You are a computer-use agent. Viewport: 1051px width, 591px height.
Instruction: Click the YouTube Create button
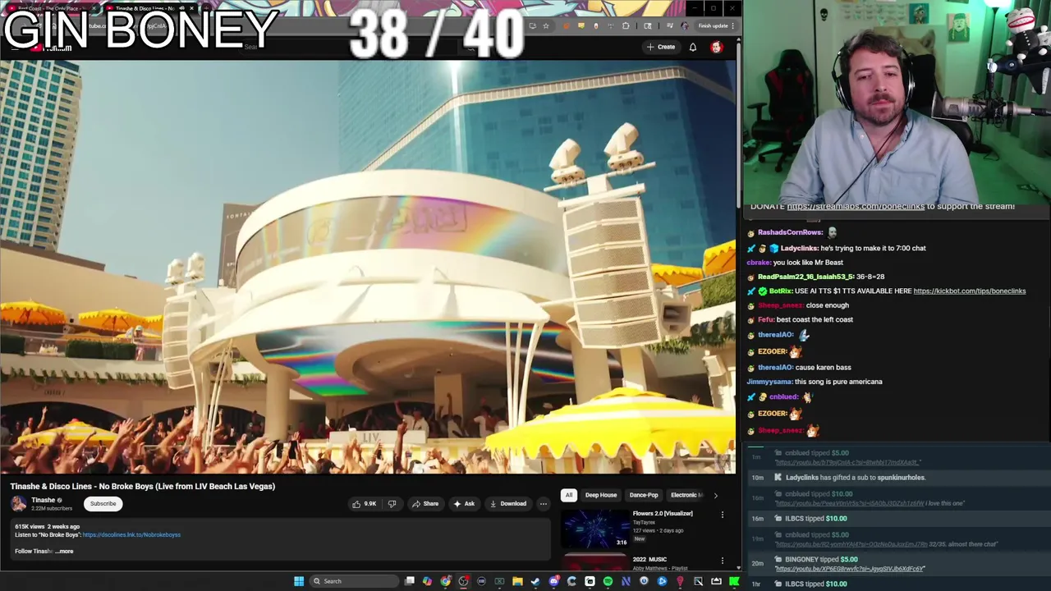[x=660, y=47]
